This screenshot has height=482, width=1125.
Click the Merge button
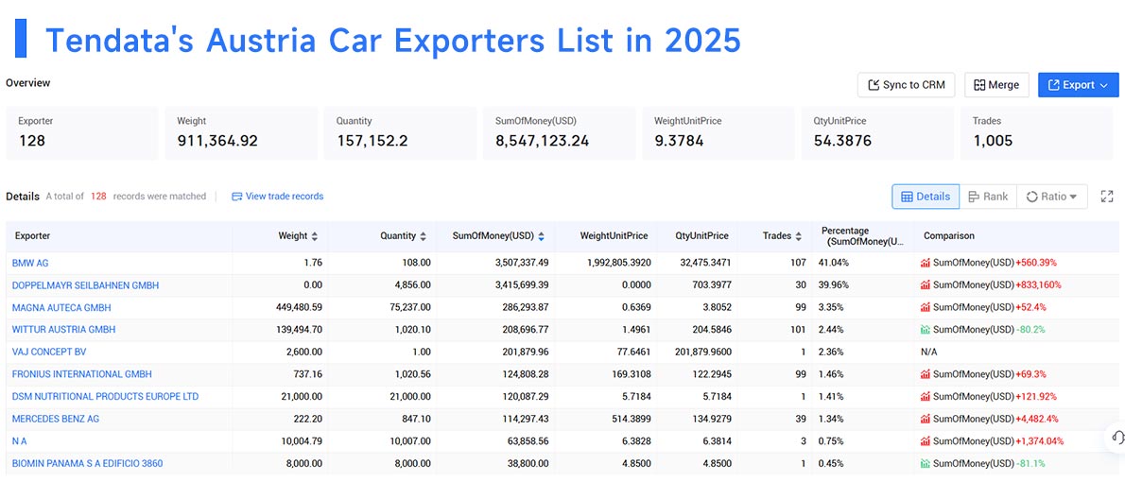[x=996, y=85]
